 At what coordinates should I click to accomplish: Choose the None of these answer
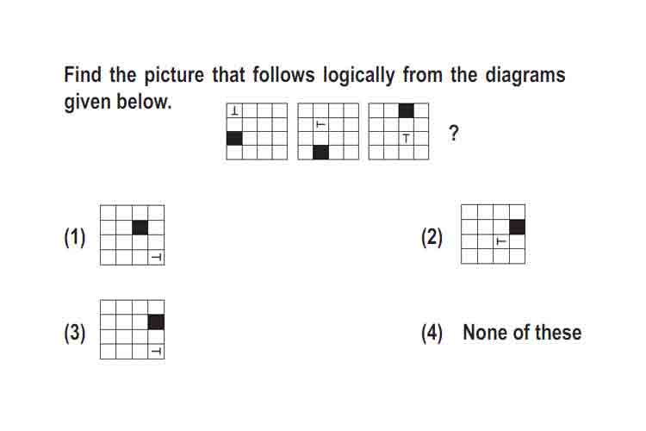pyautogui.click(x=522, y=333)
